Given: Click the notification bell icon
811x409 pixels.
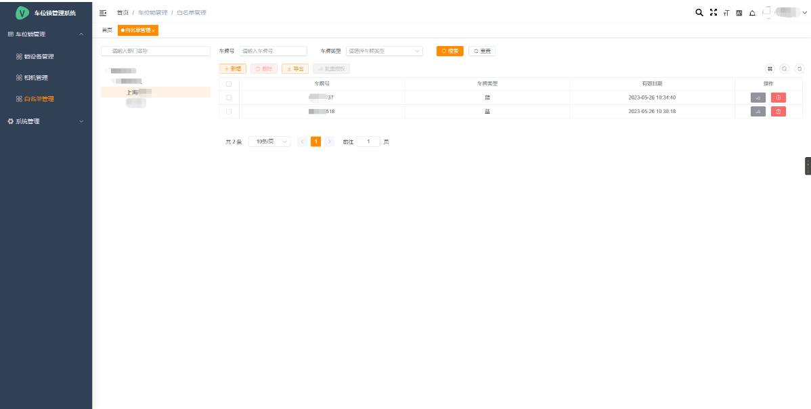Looking at the screenshot, I should [x=752, y=13].
